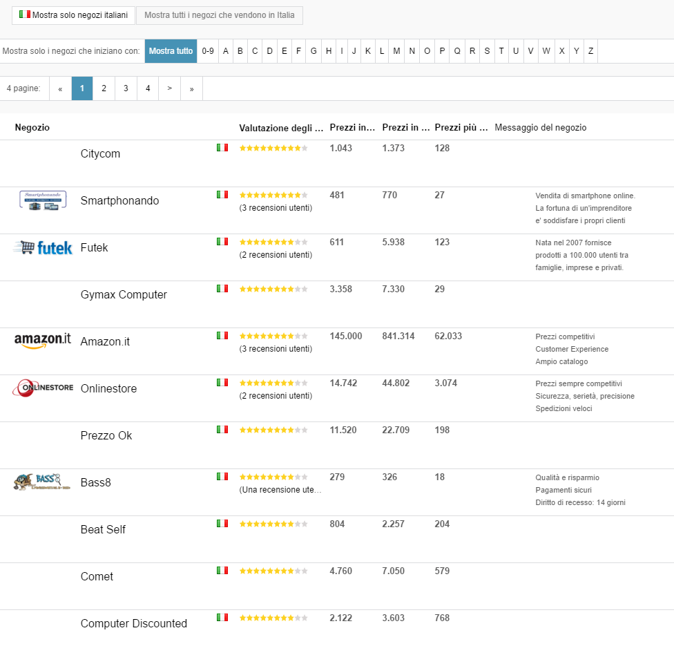Jump to last page with » button
The width and height of the screenshot is (674, 655).
point(192,88)
